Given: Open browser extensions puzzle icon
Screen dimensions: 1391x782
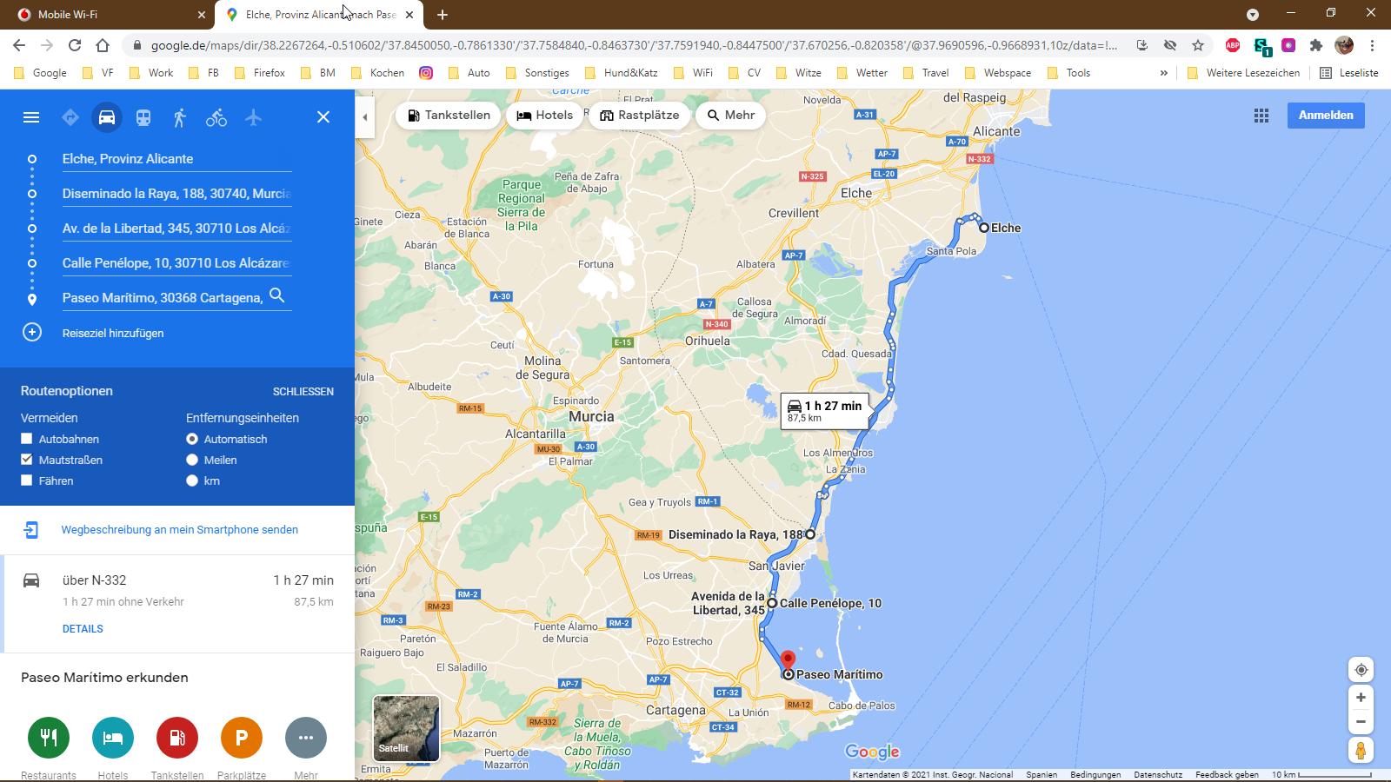Looking at the screenshot, I should click(x=1316, y=45).
